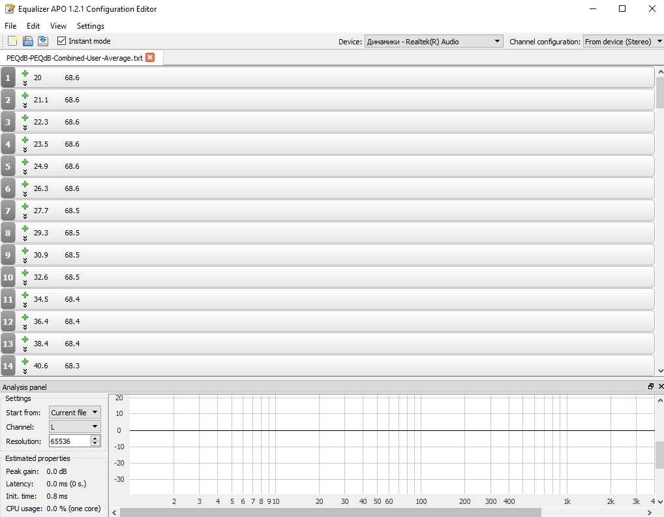Open the Channel L dropdown
The image size is (664, 517).
pos(75,427)
